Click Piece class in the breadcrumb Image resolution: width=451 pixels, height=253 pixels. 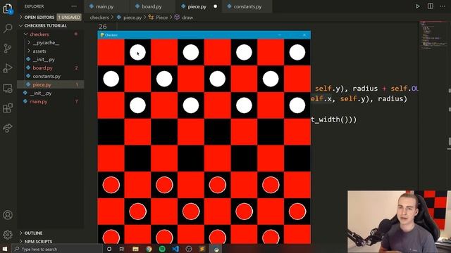coord(161,18)
